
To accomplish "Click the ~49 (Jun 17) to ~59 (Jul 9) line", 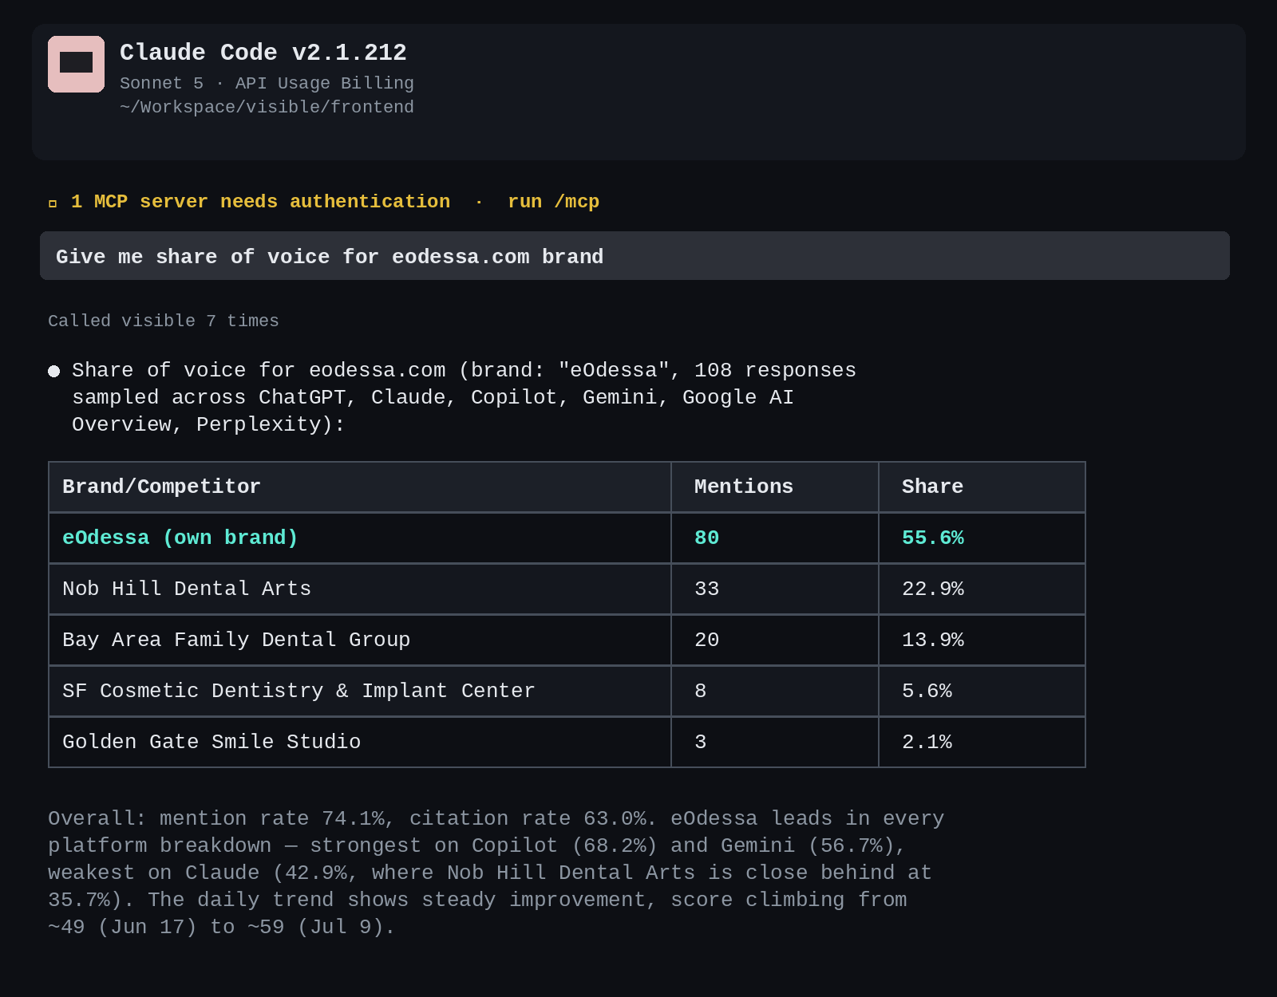I will point(221,927).
